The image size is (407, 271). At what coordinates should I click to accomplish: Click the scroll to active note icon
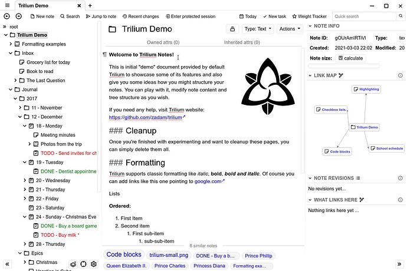83,265
